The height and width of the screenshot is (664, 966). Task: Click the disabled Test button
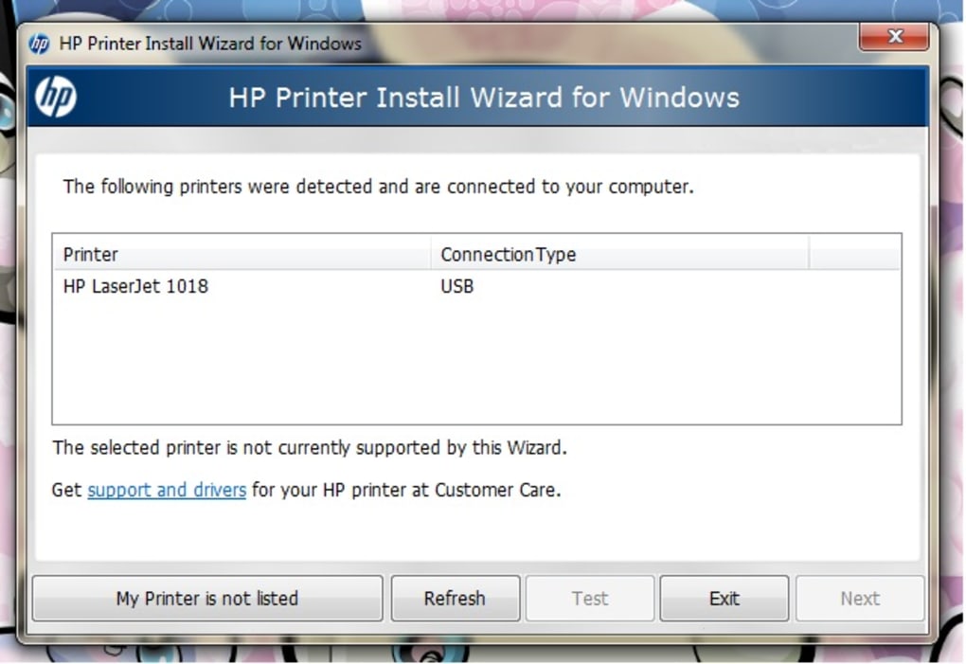point(589,599)
